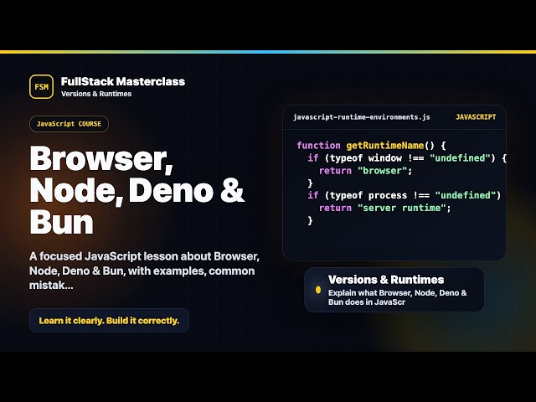Click the yellow dot in Versions & Runtimes card

pos(318,290)
